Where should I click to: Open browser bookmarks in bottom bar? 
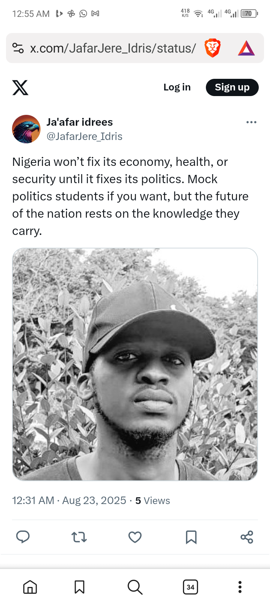click(79, 587)
